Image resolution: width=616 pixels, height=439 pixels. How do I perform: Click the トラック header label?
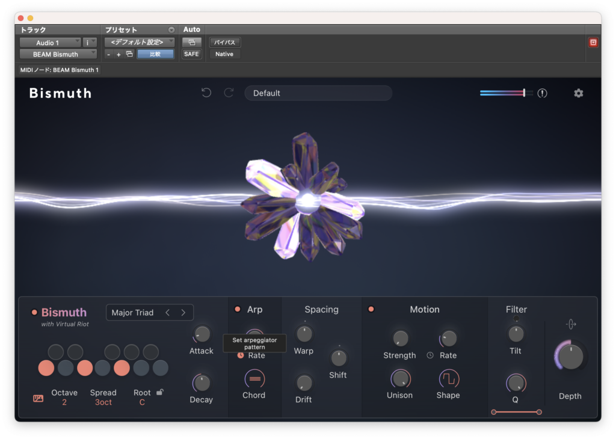[33, 30]
